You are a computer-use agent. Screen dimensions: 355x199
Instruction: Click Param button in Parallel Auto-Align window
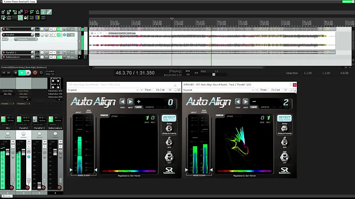(x=263, y=90)
